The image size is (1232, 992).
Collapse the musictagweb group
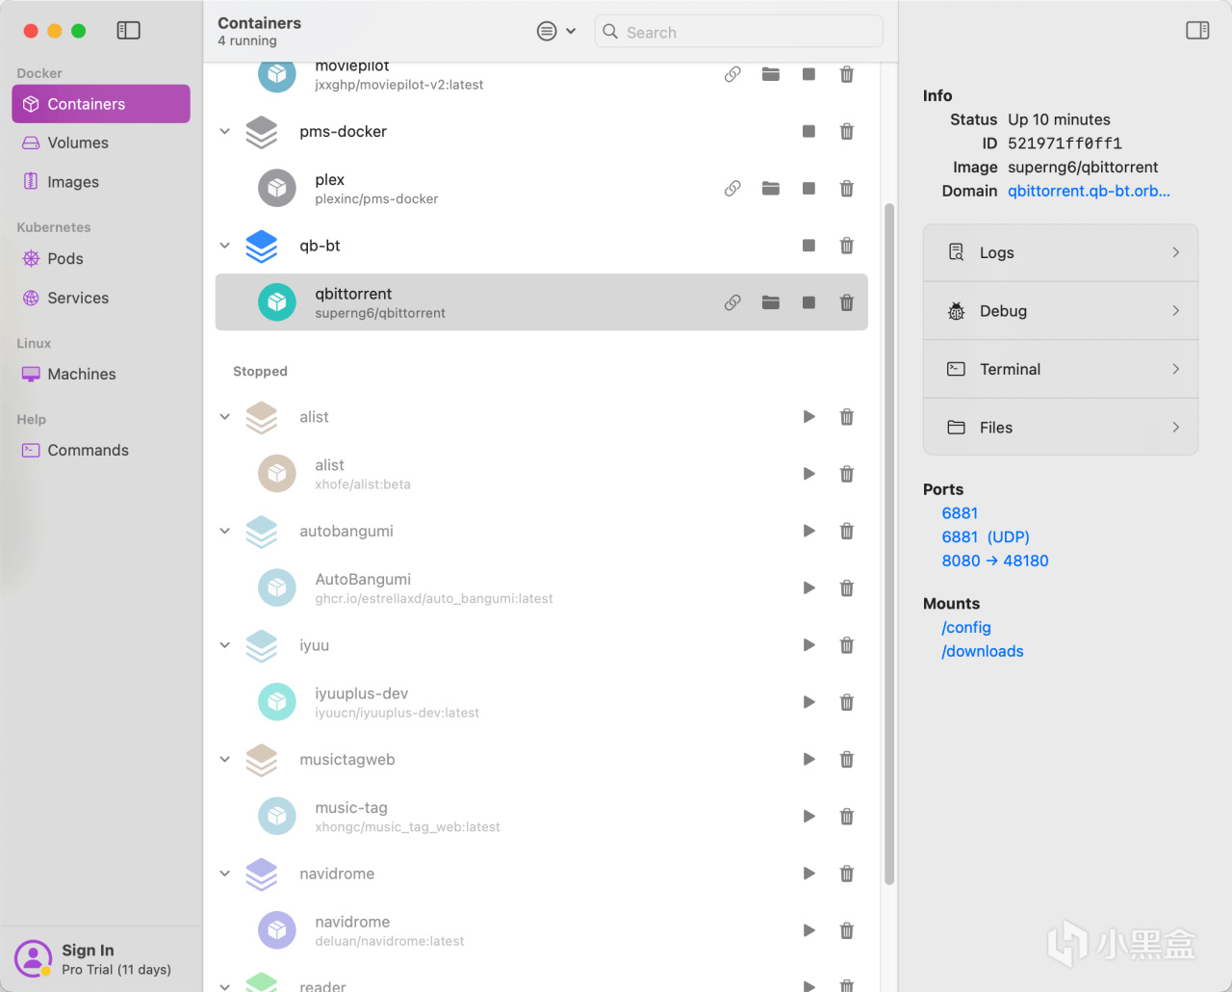[225, 760]
